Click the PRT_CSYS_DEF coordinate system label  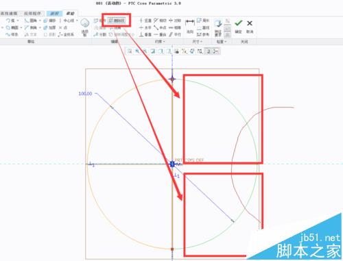(189, 160)
